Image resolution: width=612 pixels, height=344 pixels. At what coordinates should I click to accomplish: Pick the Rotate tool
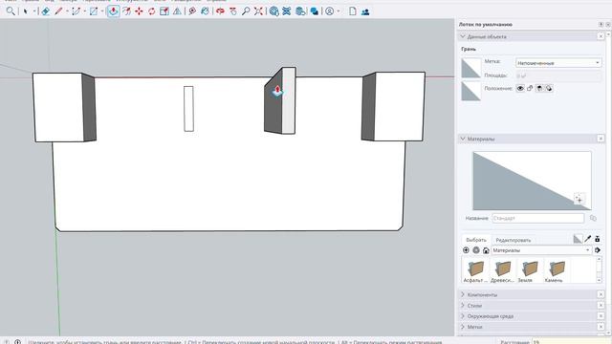(151, 11)
